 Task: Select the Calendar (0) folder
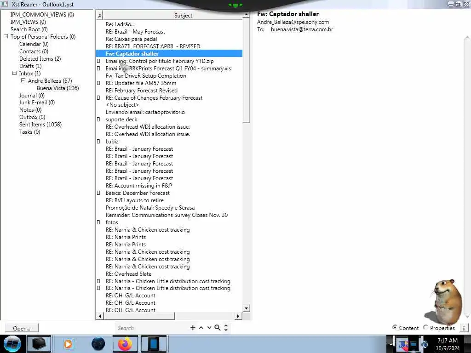(34, 44)
